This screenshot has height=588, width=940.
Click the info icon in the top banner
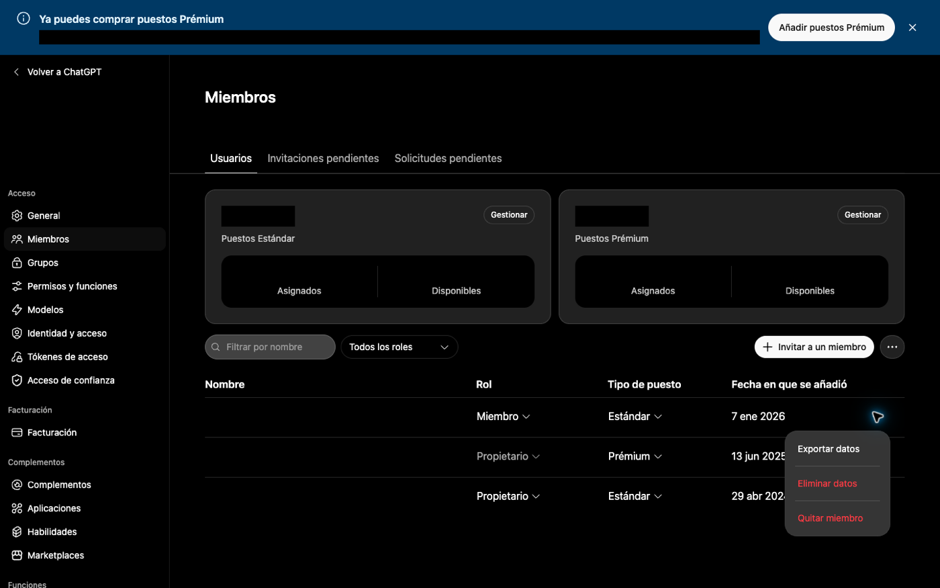pos(23,19)
